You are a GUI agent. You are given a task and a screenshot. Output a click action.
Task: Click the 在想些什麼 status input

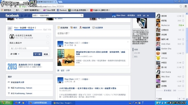(x=93, y=33)
